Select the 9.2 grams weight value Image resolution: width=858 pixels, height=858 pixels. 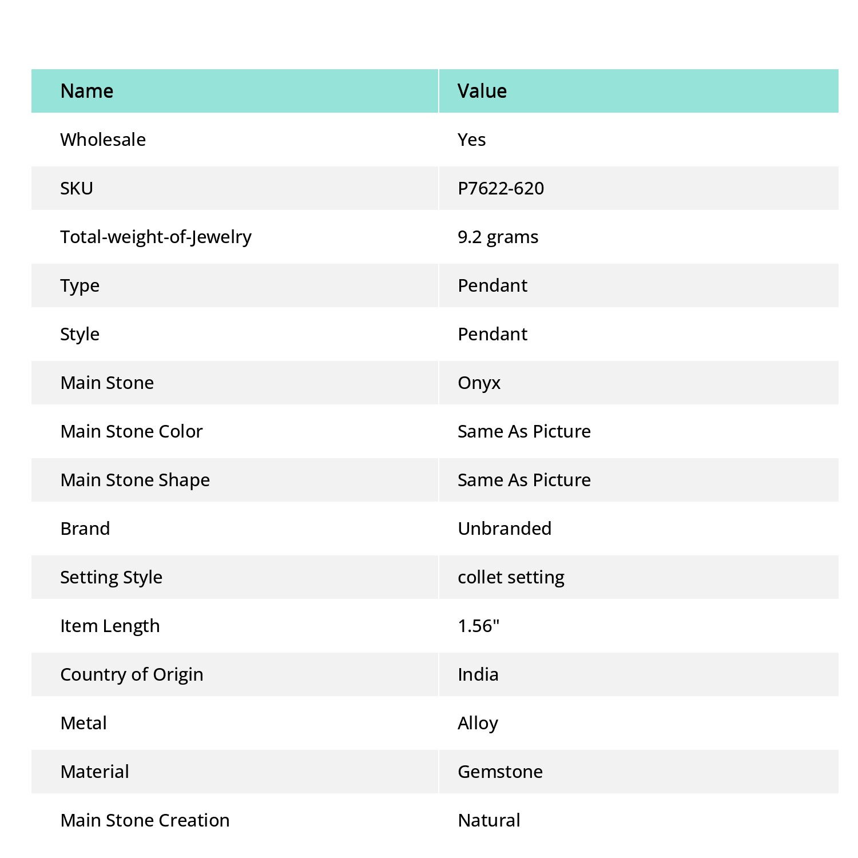(498, 237)
